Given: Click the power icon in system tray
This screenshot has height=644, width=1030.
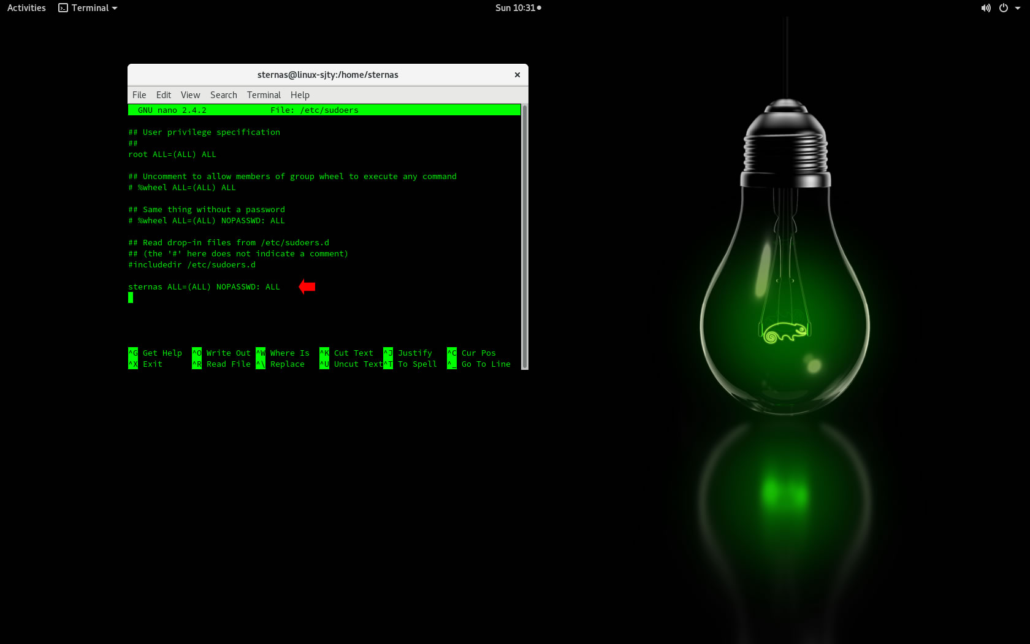Looking at the screenshot, I should click(x=1004, y=8).
